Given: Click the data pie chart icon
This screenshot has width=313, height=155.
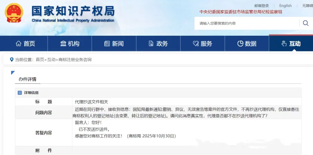Looking at the screenshot, I should [x=240, y=44].
